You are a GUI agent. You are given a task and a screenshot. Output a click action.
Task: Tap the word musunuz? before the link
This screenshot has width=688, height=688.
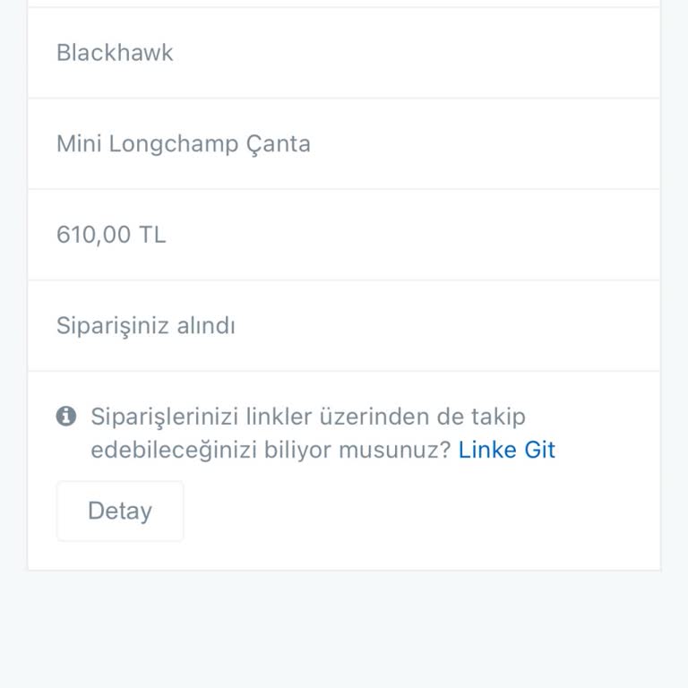tap(395, 451)
